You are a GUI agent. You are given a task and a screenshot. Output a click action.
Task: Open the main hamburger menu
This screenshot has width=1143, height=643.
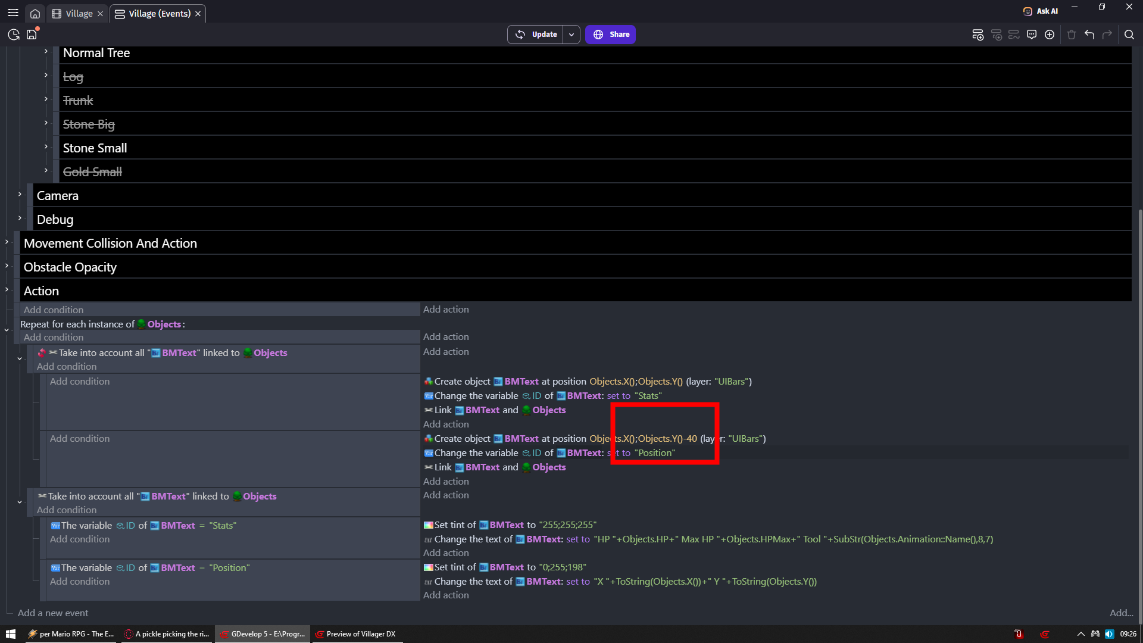pyautogui.click(x=13, y=12)
